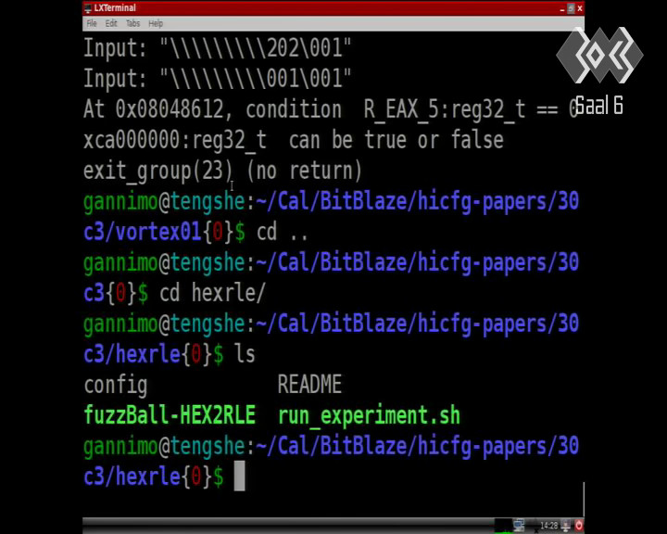The width and height of the screenshot is (667, 534).
Task: Click the network monitor tray icon
Action: tap(519, 525)
